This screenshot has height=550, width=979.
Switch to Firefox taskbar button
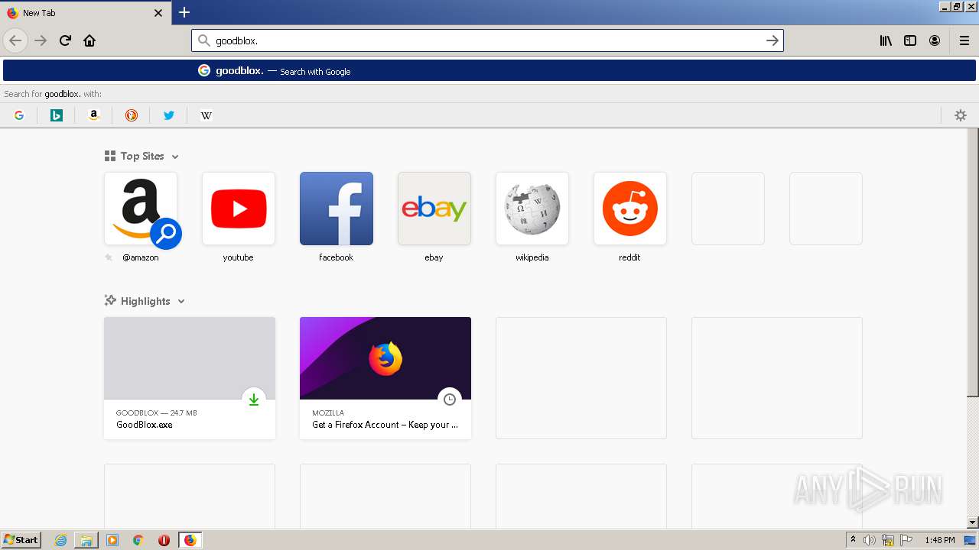click(190, 540)
